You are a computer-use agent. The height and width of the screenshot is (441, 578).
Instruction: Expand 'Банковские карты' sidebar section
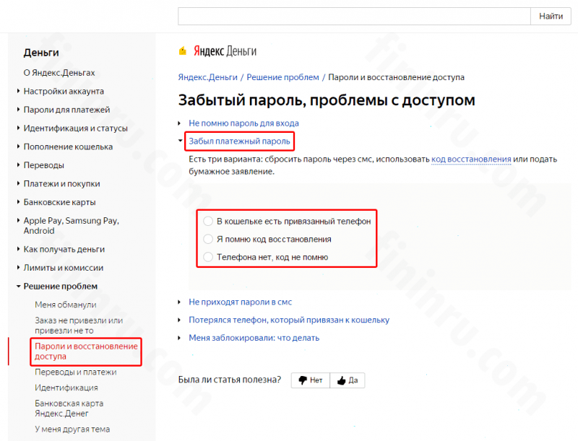coord(18,201)
